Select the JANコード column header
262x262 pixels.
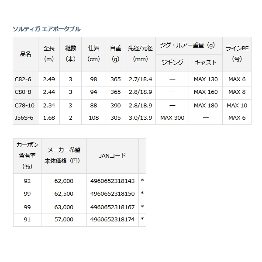tap(113, 156)
